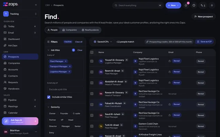Screen dimensions: 220x137
Task: Click the lock icon in Yousef Al-Dossary's row
Action: 169,61
